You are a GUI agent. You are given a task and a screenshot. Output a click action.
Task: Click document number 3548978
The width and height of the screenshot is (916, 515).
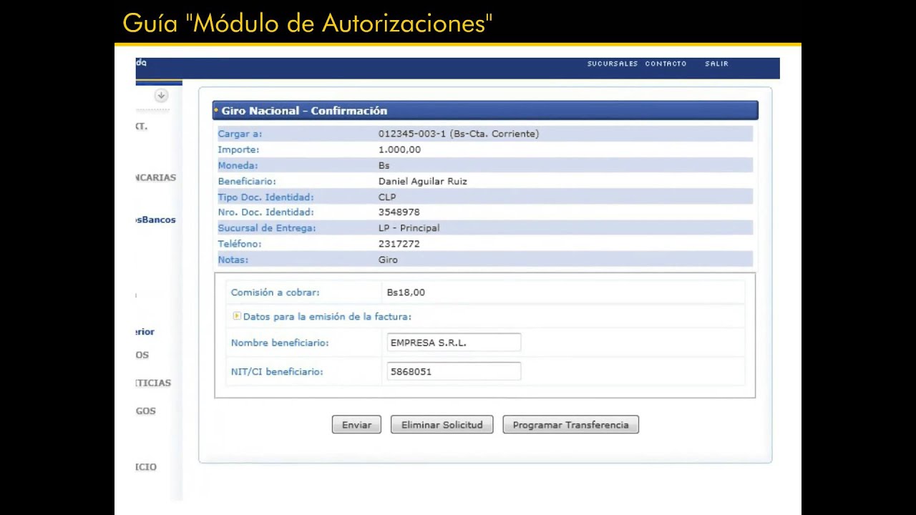399,212
